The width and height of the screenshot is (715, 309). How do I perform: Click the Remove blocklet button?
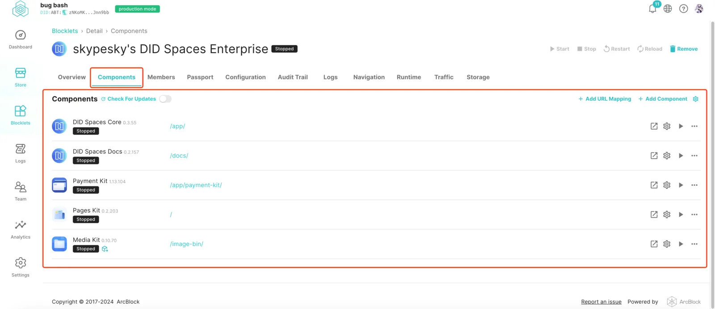pos(684,49)
